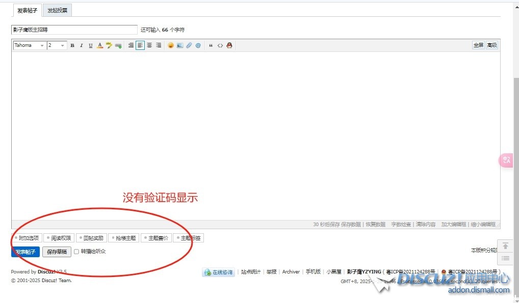Toggle bold text formatting
The image size is (519, 303).
tap(72, 45)
